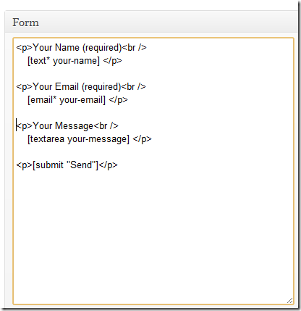The height and width of the screenshot is (311, 301).
Task: Place cursor in the Your Name line
Action: (81, 47)
